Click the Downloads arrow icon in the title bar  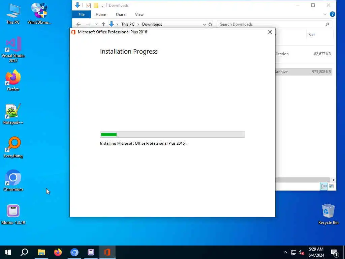[x=77, y=5]
